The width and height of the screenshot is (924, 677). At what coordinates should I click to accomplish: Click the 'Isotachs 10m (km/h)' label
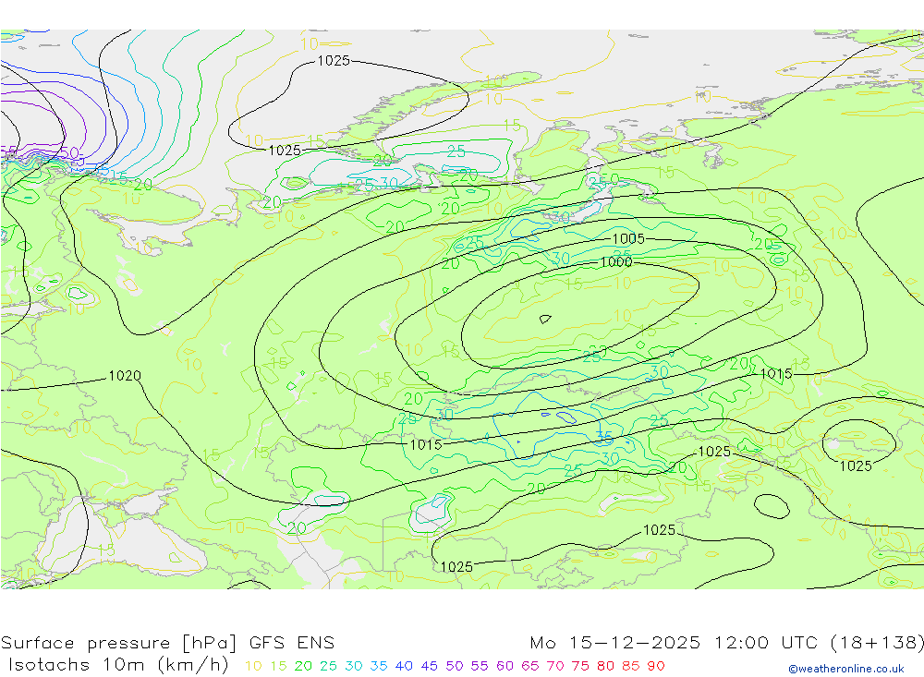pyautogui.click(x=118, y=665)
